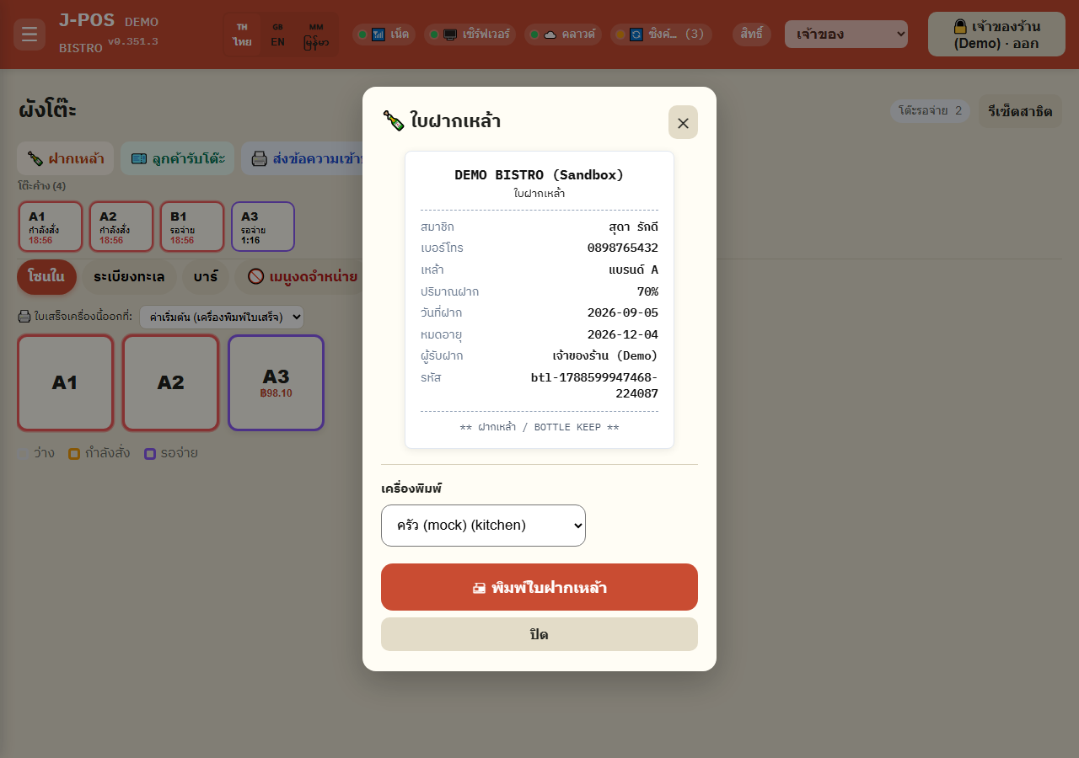Click the สิทธิ์ permission label

tap(751, 35)
